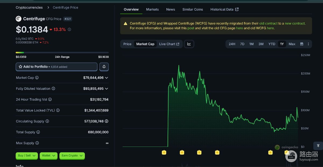
Task: Click the $0.1384 price value
Action: coord(32,29)
